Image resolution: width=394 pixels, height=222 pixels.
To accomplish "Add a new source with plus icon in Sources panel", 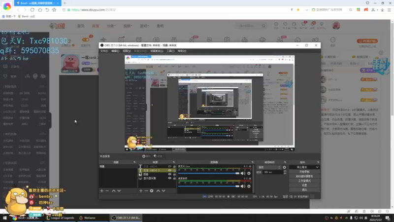I will click(141, 191).
